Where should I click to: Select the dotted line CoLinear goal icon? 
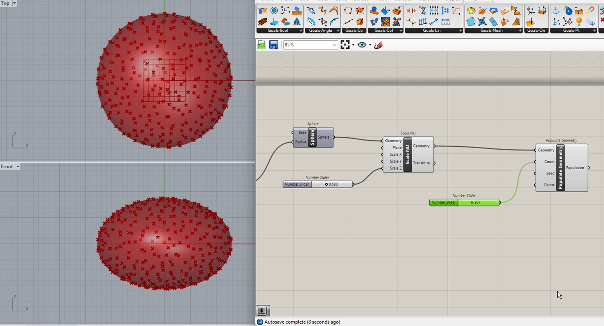tap(348, 21)
